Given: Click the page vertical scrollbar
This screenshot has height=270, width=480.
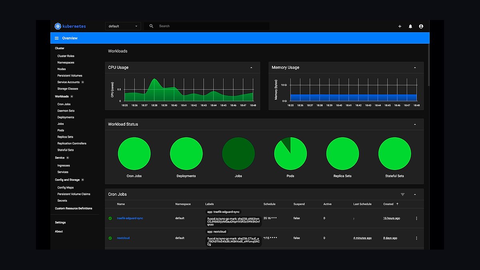Looking at the screenshot, I should (429, 65).
